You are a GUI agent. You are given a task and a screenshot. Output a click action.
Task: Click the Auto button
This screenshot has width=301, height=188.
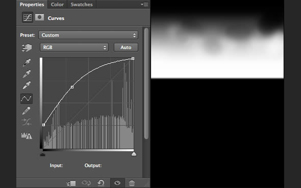click(126, 48)
